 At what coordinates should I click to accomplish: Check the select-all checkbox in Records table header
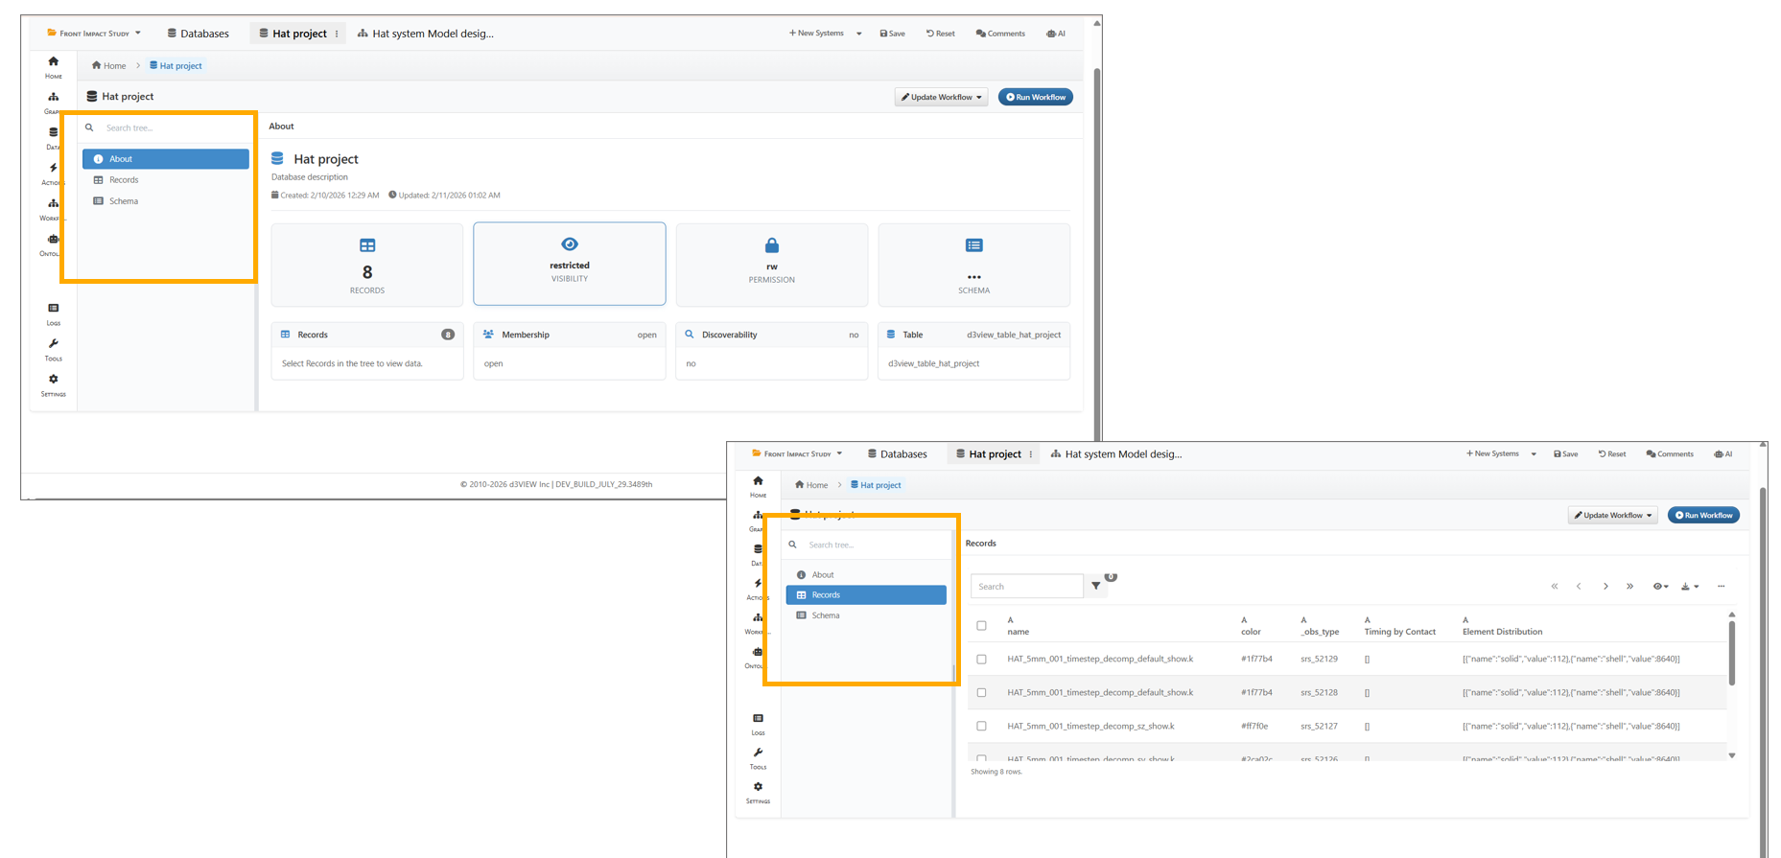(x=981, y=626)
